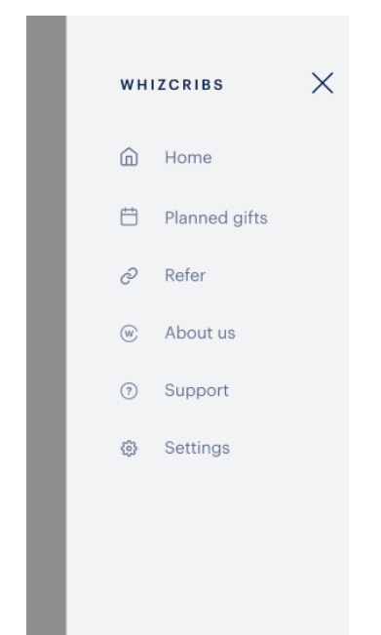Click the circled W About us icon
381x635 pixels.
129,334
